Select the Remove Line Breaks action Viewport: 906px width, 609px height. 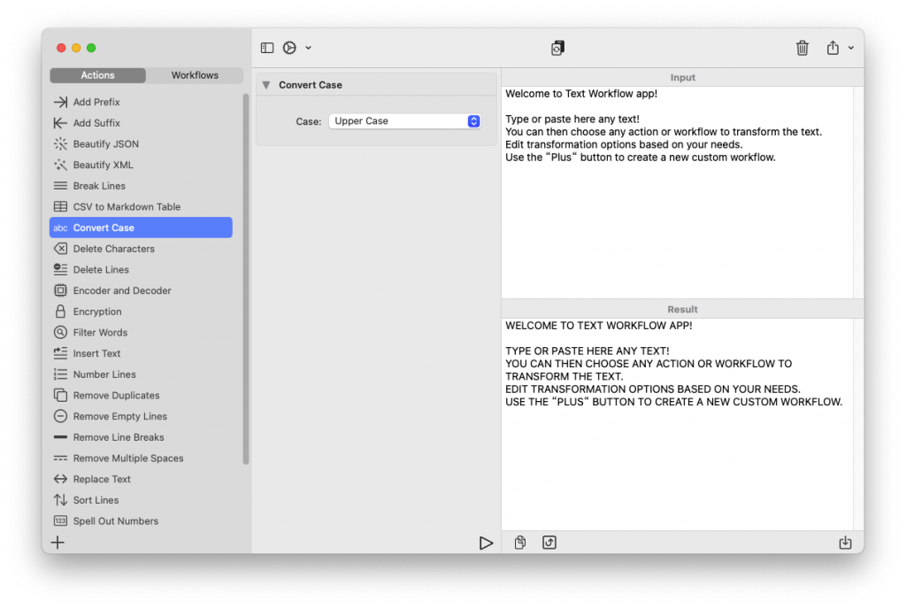click(x=141, y=437)
